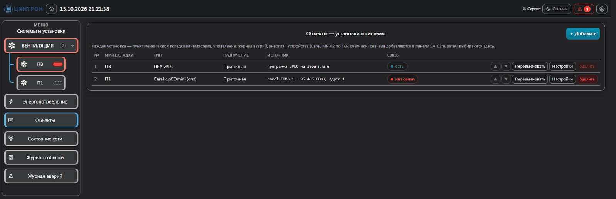
Task: Open the alarm warning indicator showing 1
Action: (584, 9)
